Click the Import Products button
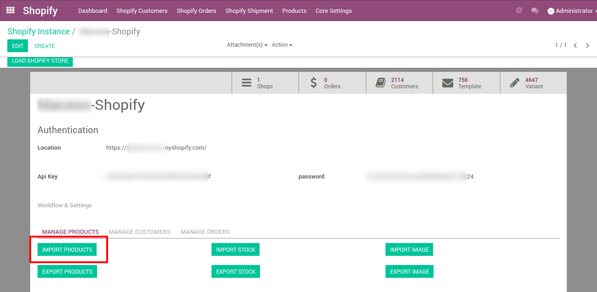 [67, 249]
